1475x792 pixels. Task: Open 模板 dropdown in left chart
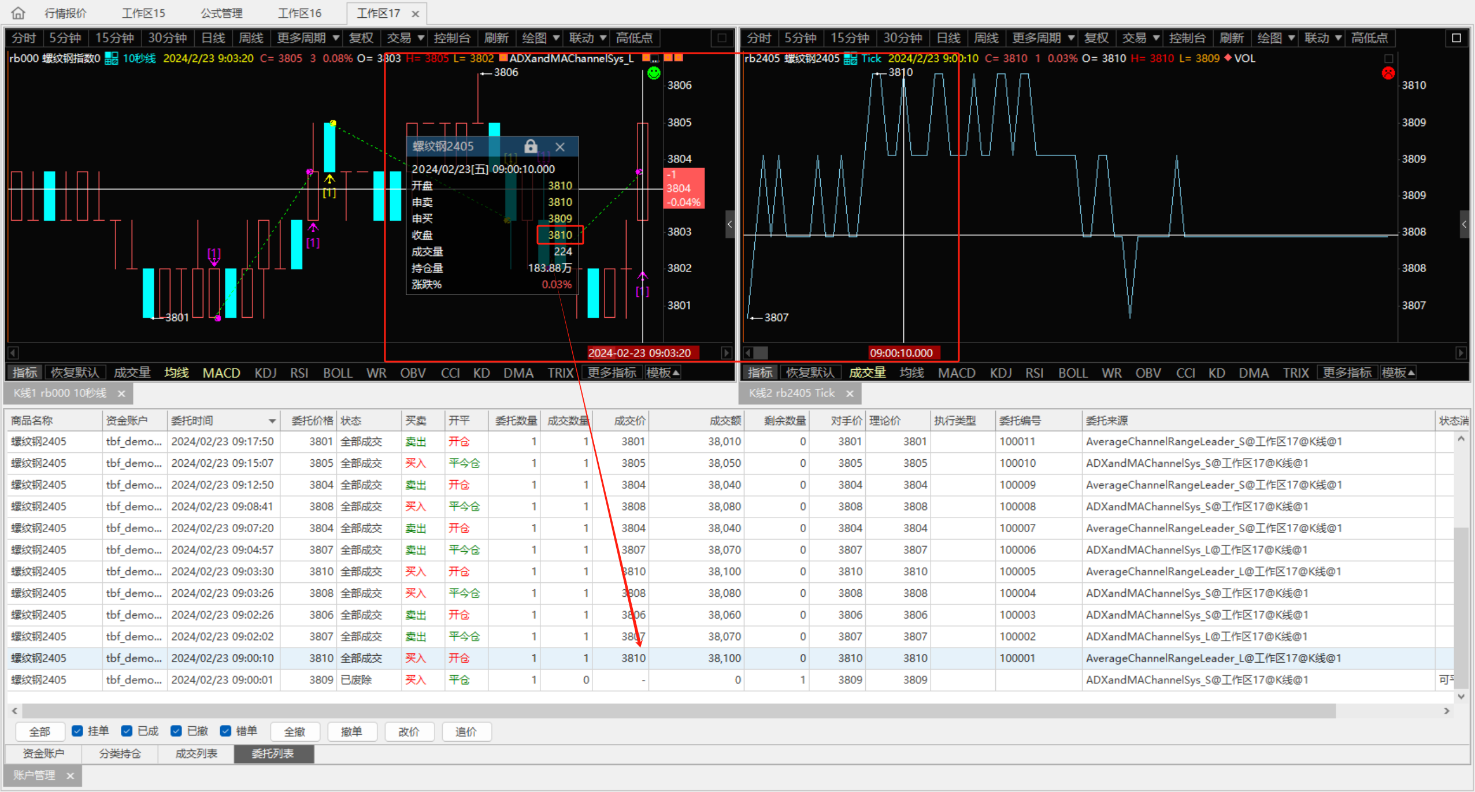(x=663, y=373)
